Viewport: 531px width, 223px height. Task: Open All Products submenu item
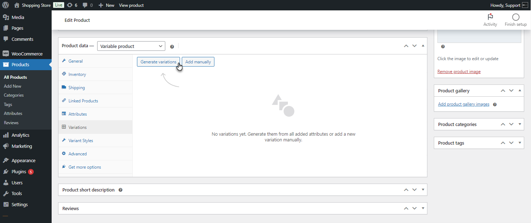pyautogui.click(x=15, y=77)
